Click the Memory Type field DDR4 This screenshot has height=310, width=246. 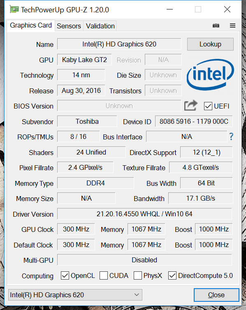pyautogui.click(x=95, y=183)
